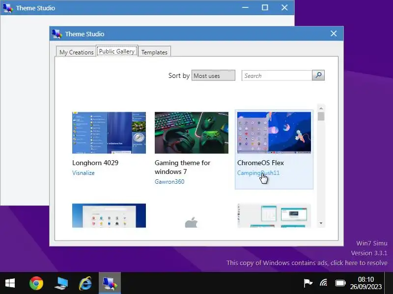Screen dimensions: 393x294
Task: Click background Theme Studio window title icon
Action: pos(7,8)
